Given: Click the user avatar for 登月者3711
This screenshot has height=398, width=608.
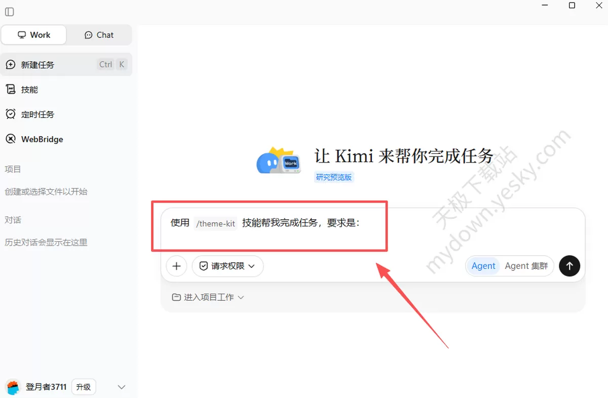Looking at the screenshot, I should (13, 387).
